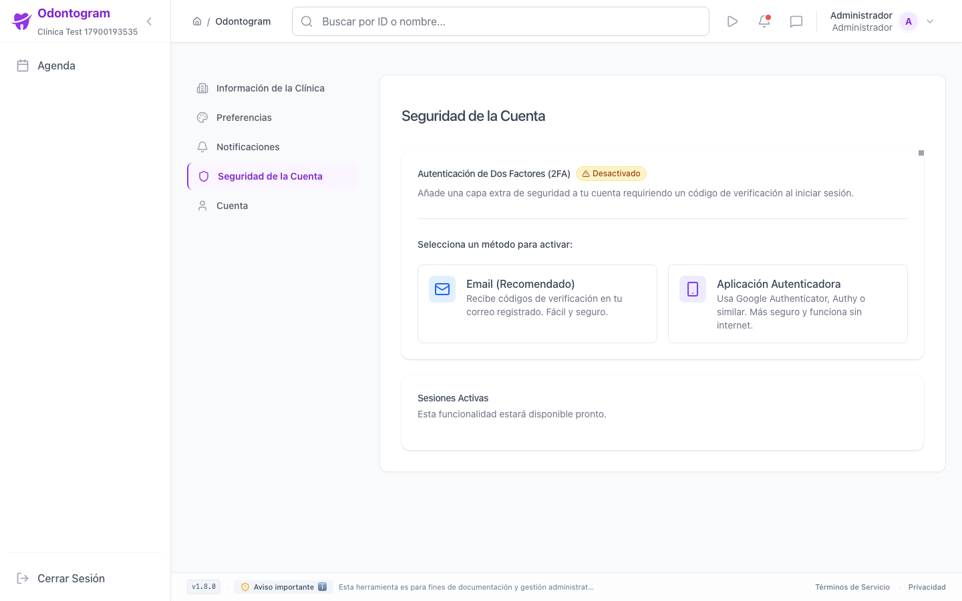Image resolution: width=962 pixels, height=601 pixels.
Task: Click the info icon beside Aviso importante
Action: coord(323,587)
